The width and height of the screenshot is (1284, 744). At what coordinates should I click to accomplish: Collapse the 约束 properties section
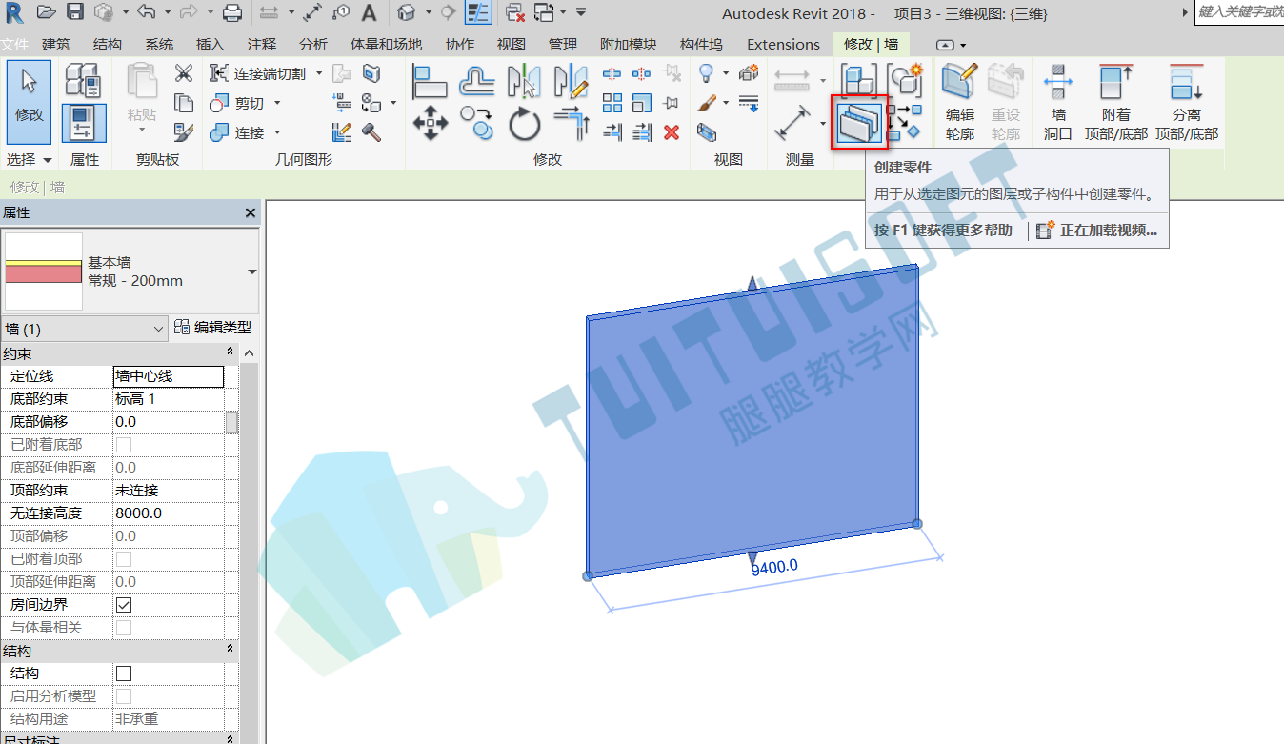231,353
